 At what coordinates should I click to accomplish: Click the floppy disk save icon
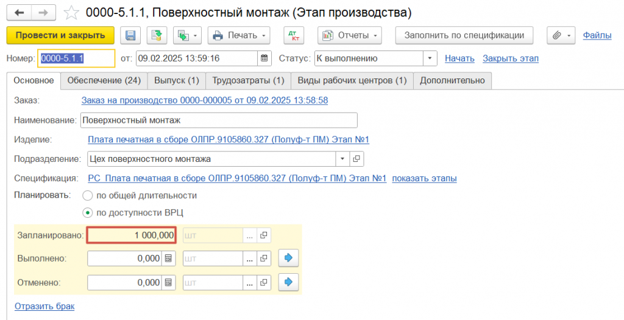point(130,35)
